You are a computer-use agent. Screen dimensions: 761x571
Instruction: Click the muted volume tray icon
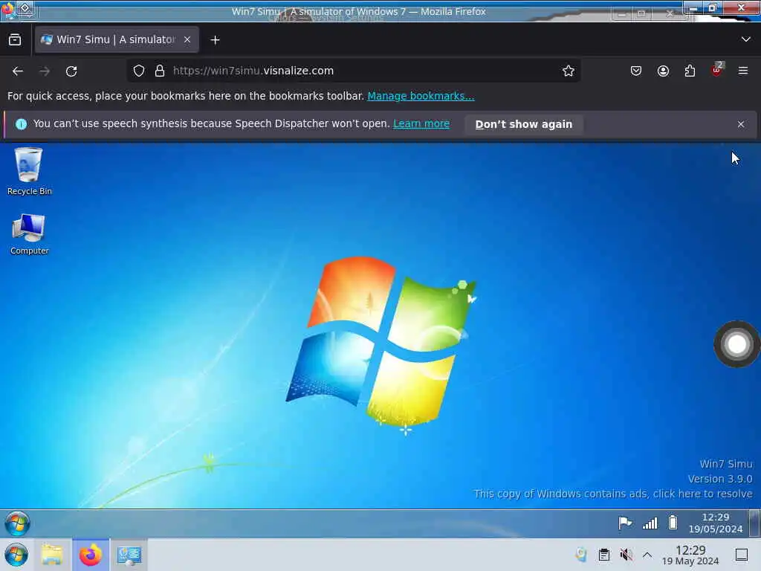[626, 555]
